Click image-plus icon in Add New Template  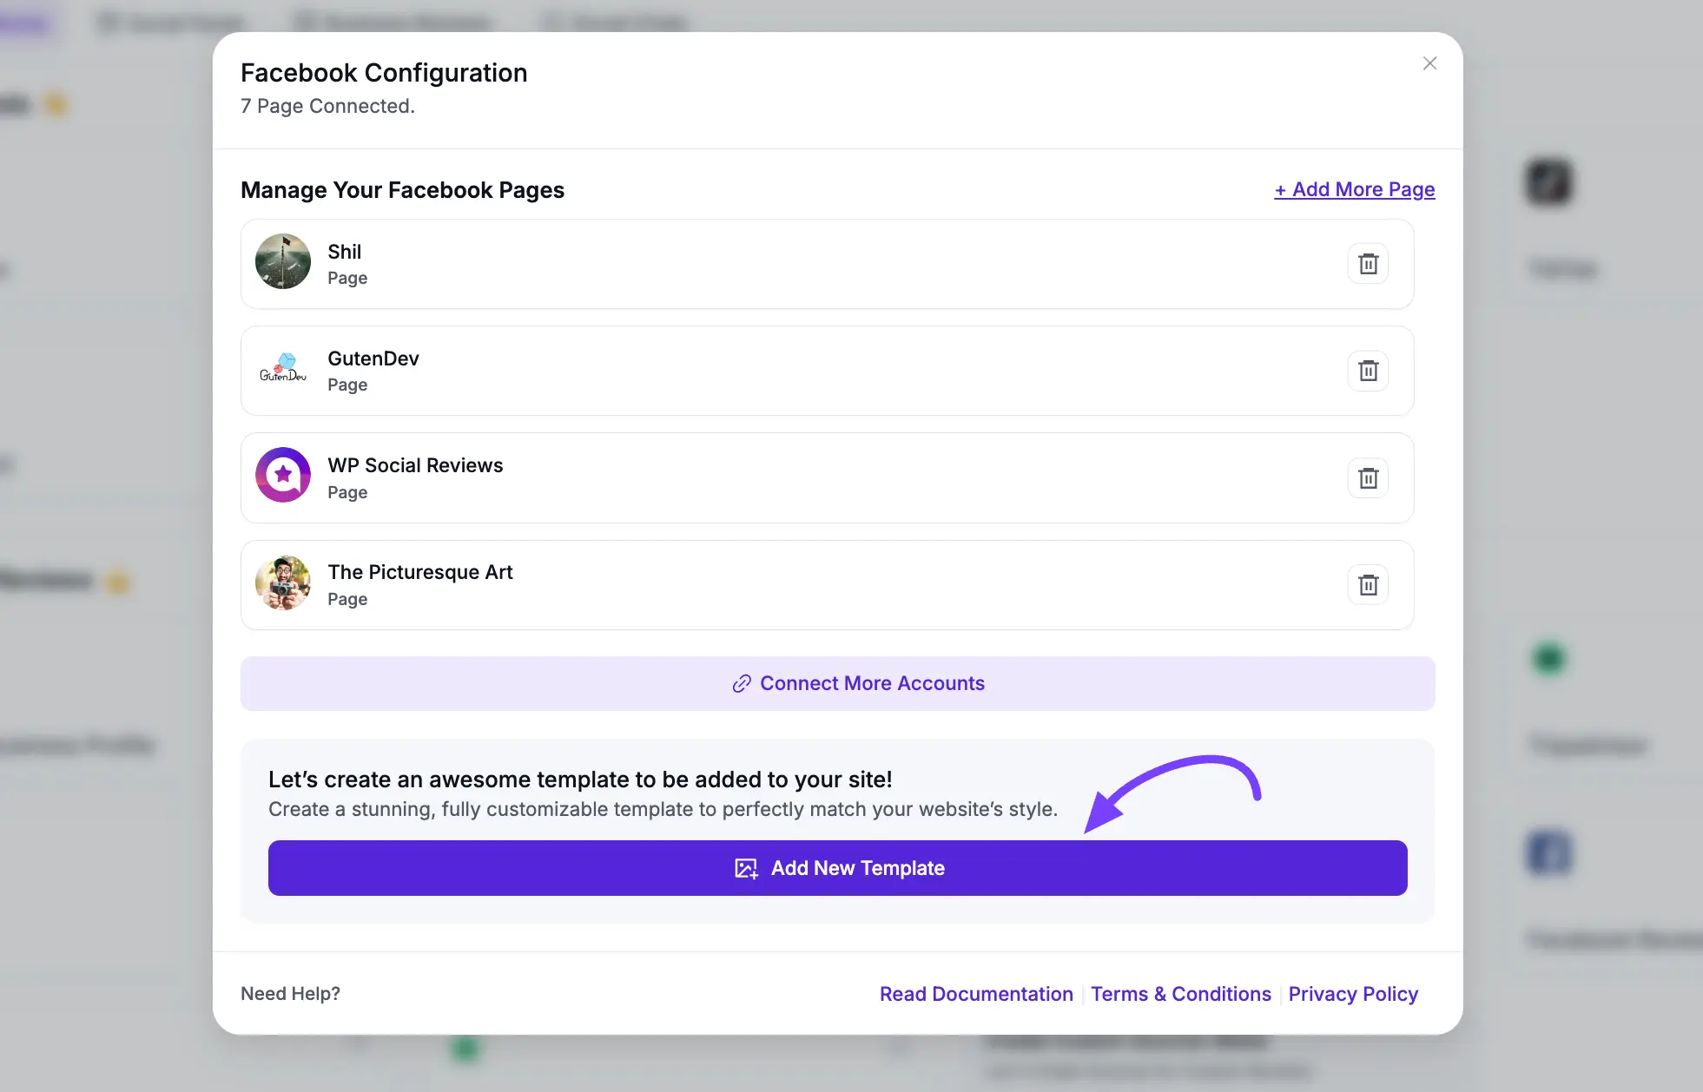(x=746, y=868)
